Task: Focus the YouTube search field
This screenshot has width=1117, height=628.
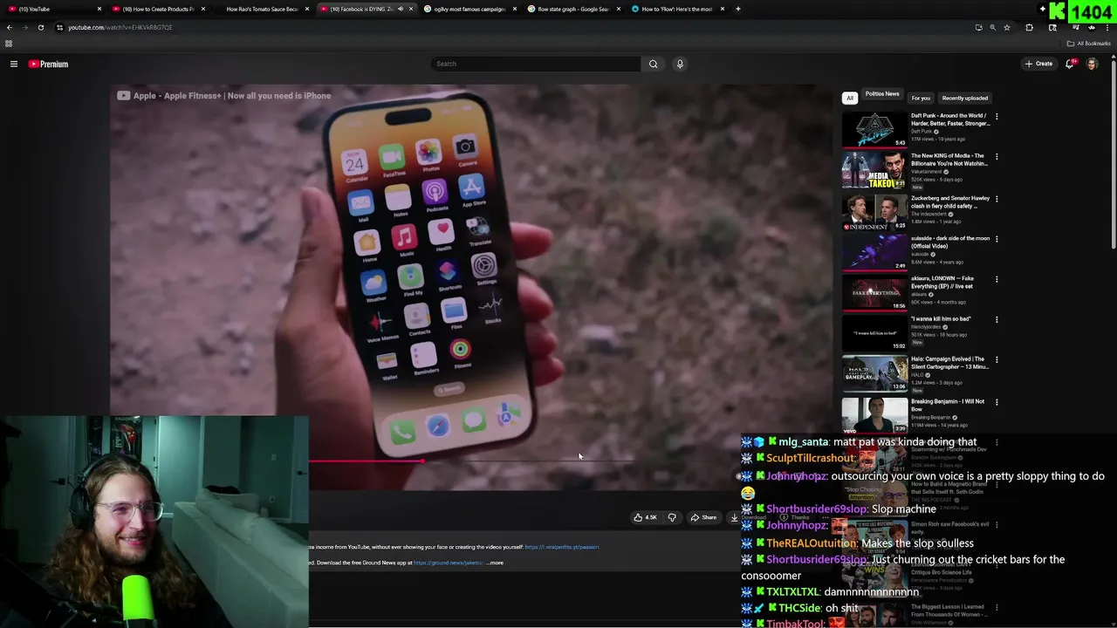Action: point(536,64)
